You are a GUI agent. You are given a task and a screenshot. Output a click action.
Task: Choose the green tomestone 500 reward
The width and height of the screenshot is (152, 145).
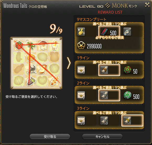[132, 95]
